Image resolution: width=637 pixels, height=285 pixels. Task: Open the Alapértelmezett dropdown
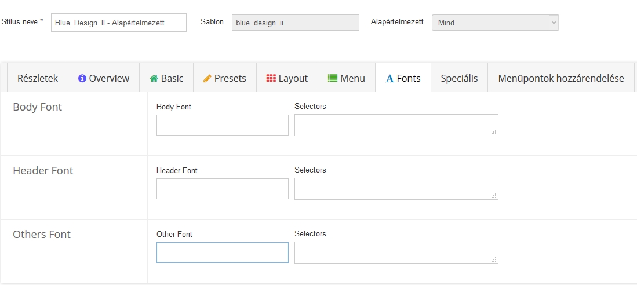(495, 23)
